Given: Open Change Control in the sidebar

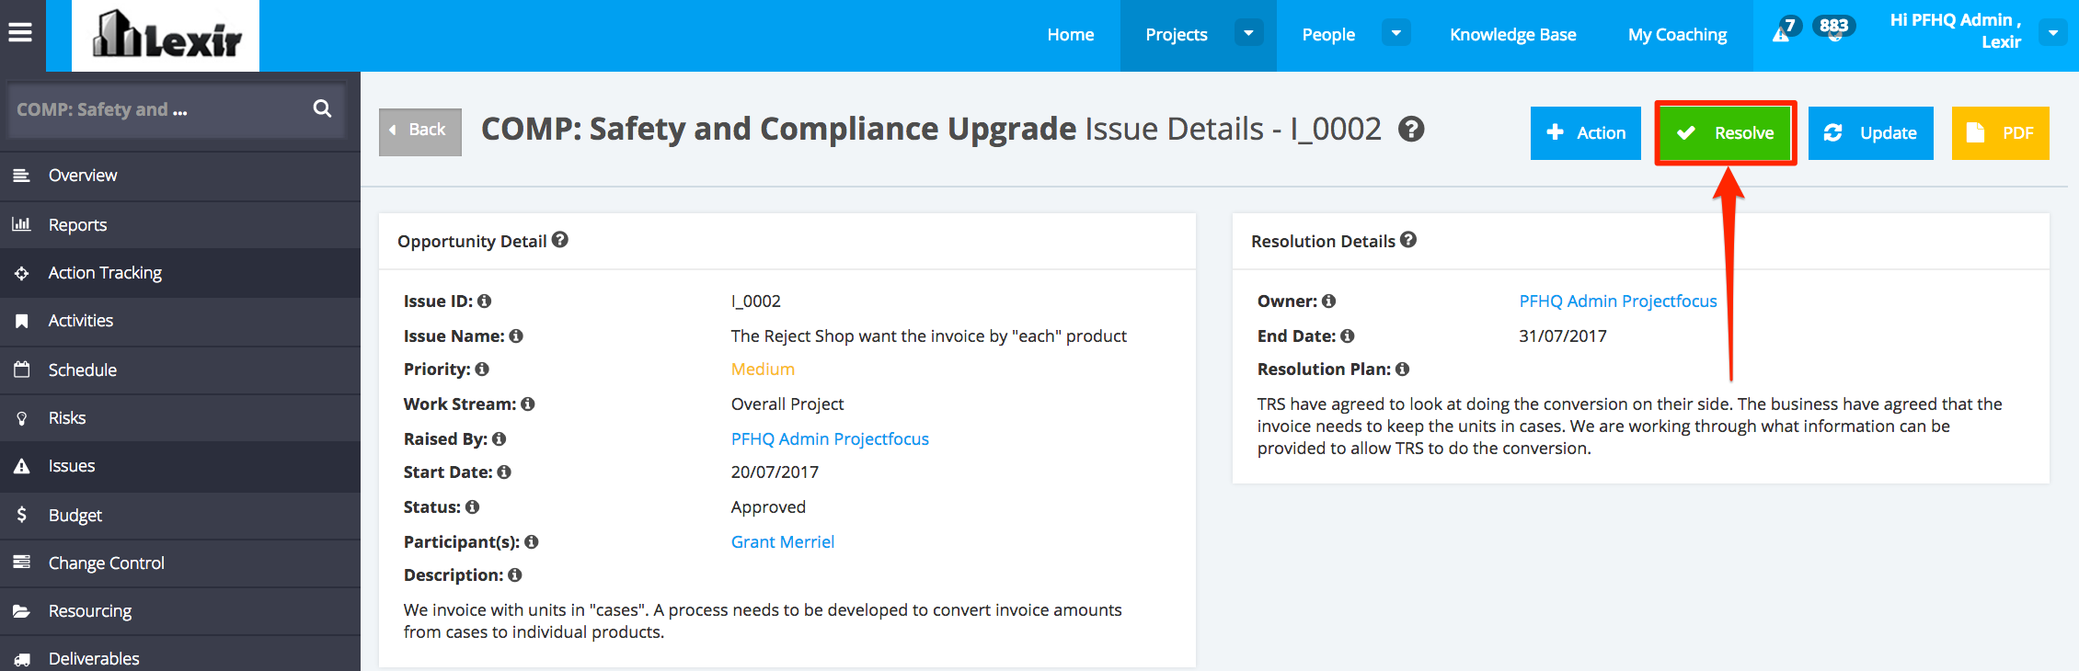Looking at the screenshot, I should [180, 563].
